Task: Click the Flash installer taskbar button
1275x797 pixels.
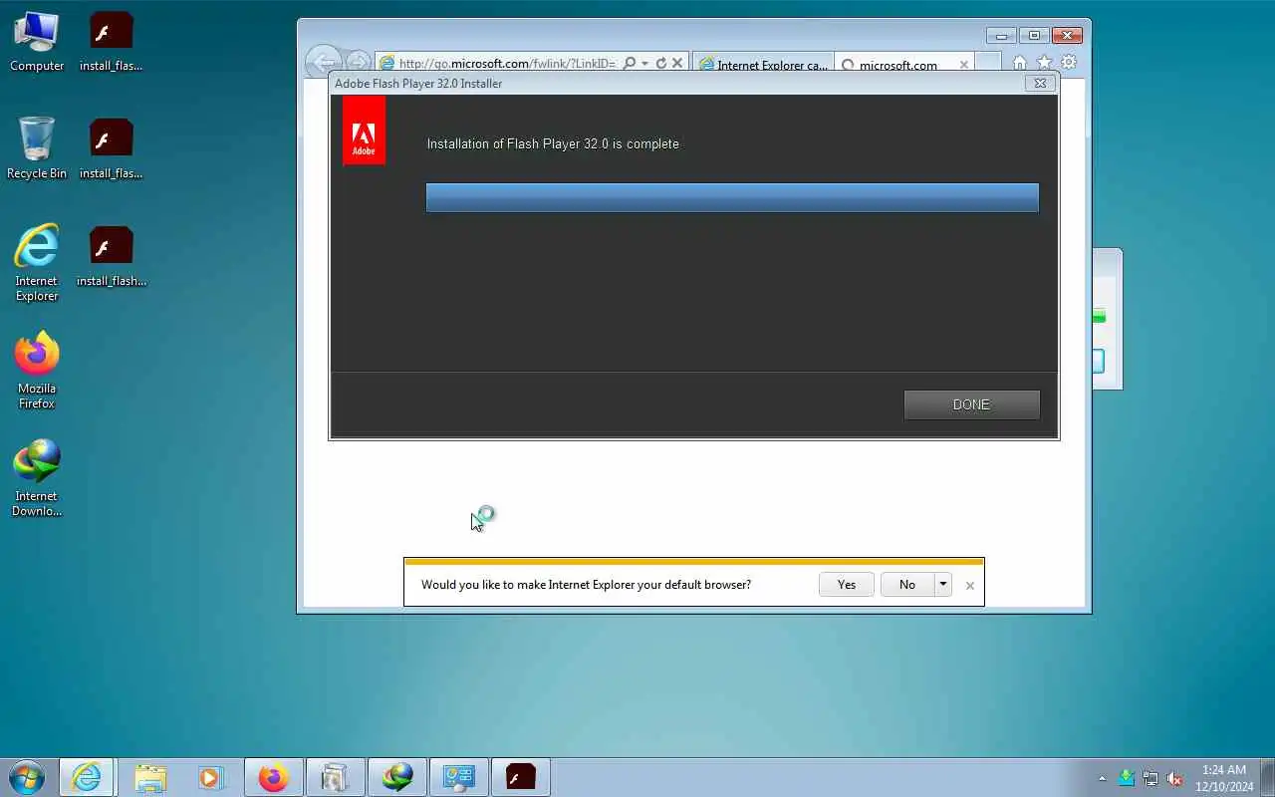Action: pyautogui.click(x=521, y=777)
